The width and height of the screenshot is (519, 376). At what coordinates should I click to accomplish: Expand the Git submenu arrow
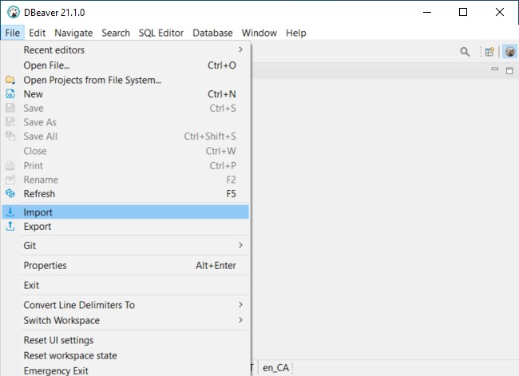(x=240, y=245)
